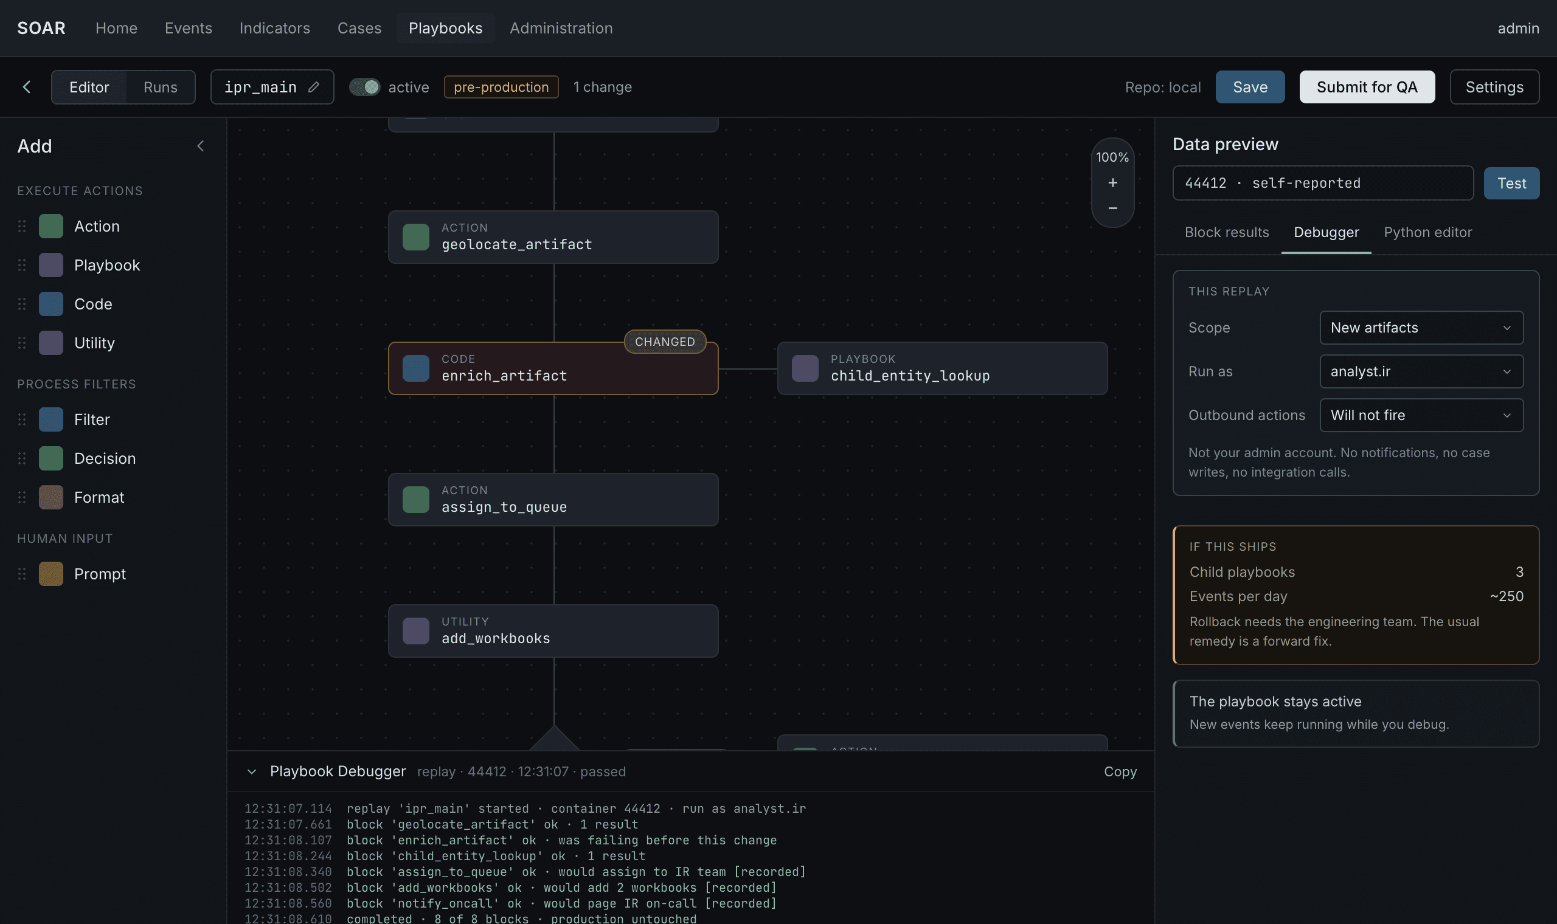Click the enrich_artifact code node icon
Screen dimensions: 1557x924
pyautogui.click(x=416, y=368)
